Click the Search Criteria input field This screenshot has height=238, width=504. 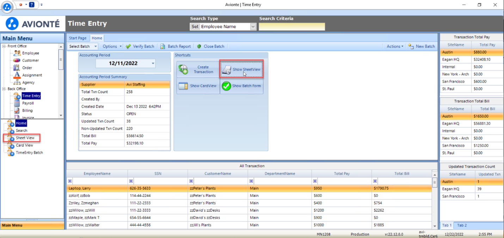(x=292, y=27)
